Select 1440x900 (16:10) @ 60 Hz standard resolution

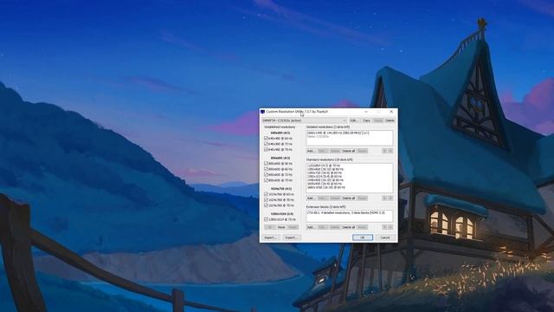(325, 180)
